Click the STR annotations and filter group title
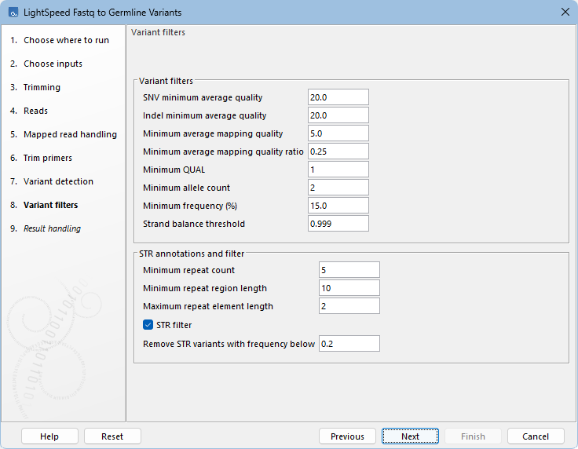The width and height of the screenshot is (578, 449). pos(192,254)
